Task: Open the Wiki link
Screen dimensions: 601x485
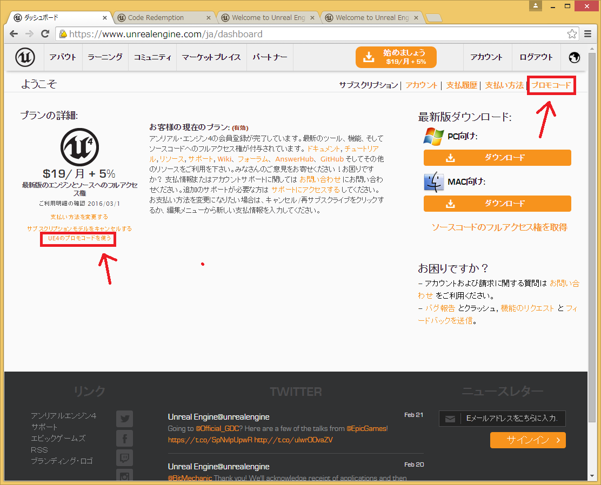Action: tap(225, 159)
